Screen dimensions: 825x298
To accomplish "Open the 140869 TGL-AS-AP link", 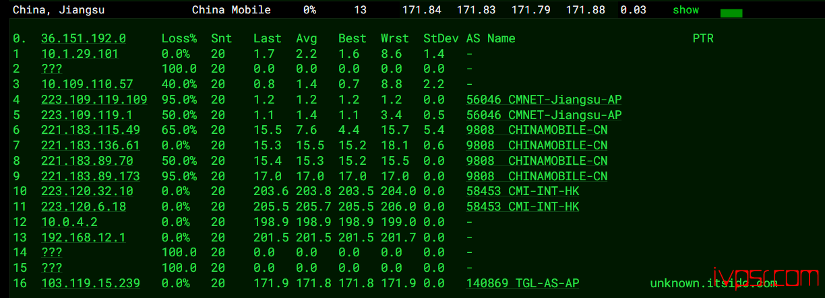I will coord(523,283).
